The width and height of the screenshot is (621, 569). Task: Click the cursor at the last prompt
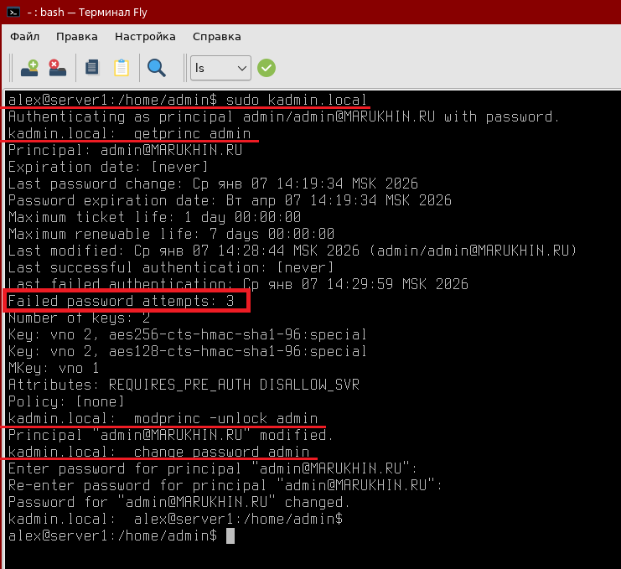coord(230,535)
